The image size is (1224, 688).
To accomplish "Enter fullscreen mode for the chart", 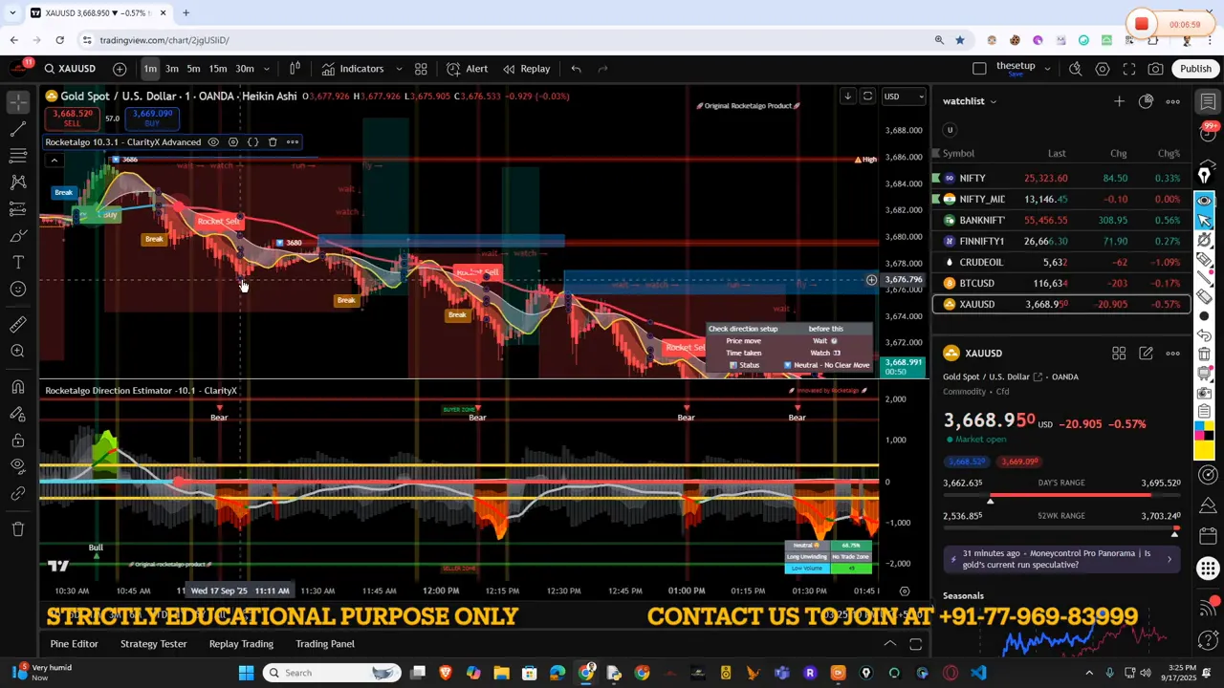I will (x=1129, y=69).
